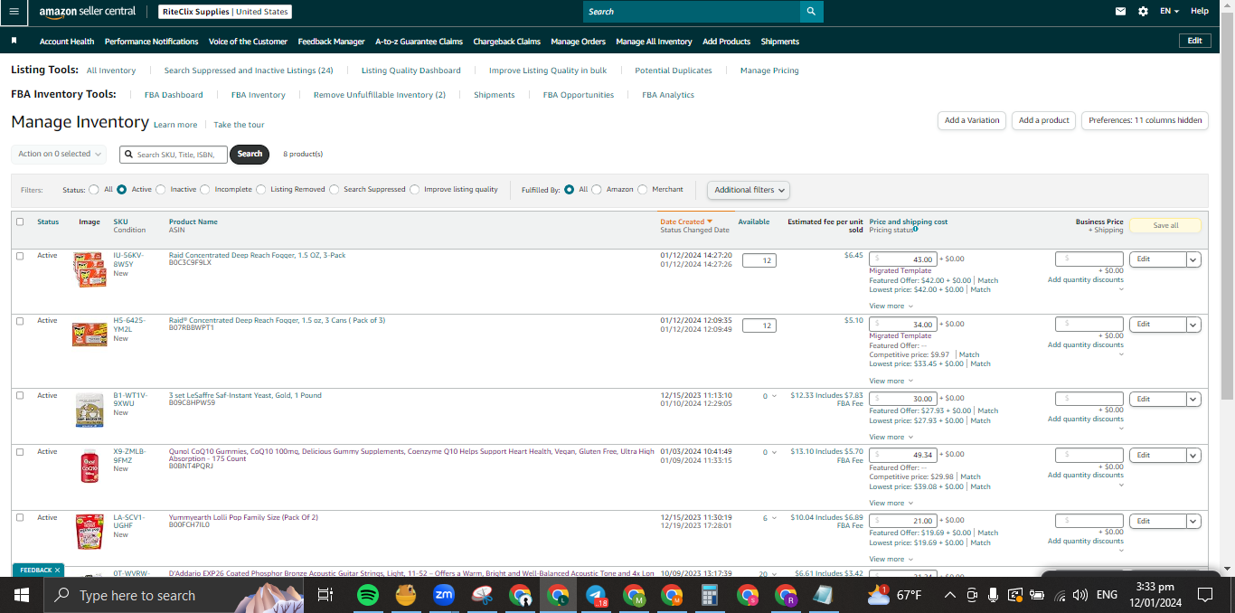
Task: Expand available quantity chevron for Yummyearth Lolli Pop
Action: pyautogui.click(x=774, y=518)
